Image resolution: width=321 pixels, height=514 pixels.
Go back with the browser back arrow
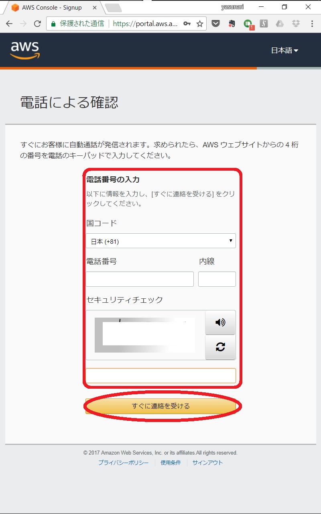pyautogui.click(x=9, y=24)
